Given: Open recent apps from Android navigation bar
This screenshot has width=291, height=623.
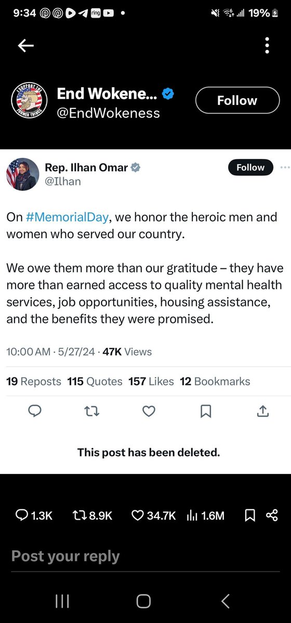Looking at the screenshot, I should pyautogui.click(x=62, y=601).
